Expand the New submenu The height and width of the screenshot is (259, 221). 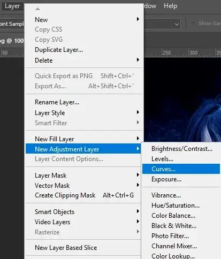click(x=84, y=19)
